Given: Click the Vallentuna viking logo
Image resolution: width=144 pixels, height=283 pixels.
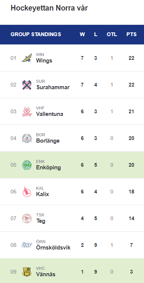Looking at the screenshot, I should coord(27,111).
